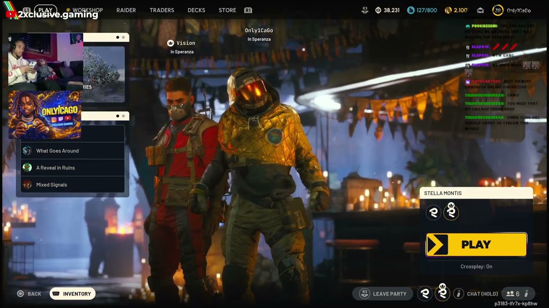Click the gold striped token icon beside 2,100
Image resolution: width=549 pixels, height=308 pixels.
448,10
